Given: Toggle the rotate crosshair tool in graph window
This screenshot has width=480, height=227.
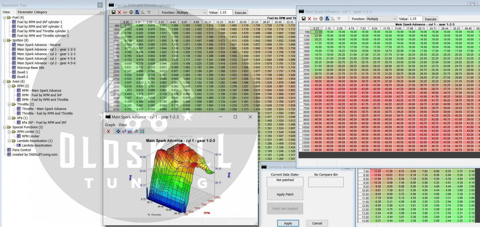Looking at the screenshot, I should click(x=118, y=131).
